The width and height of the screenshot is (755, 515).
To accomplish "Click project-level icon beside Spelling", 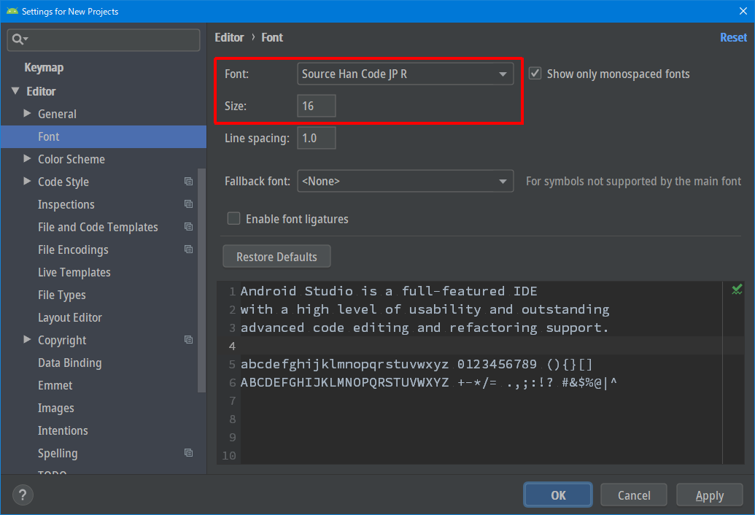I will click(x=188, y=453).
